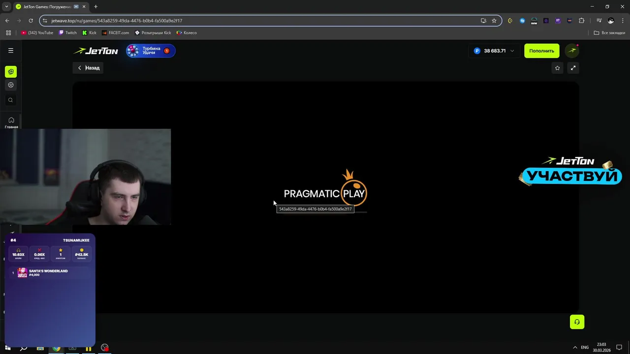The height and width of the screenshot is (354, 630).
Task: Open the yellow circular browser extension icon
Action: click(x=510, y=21)
